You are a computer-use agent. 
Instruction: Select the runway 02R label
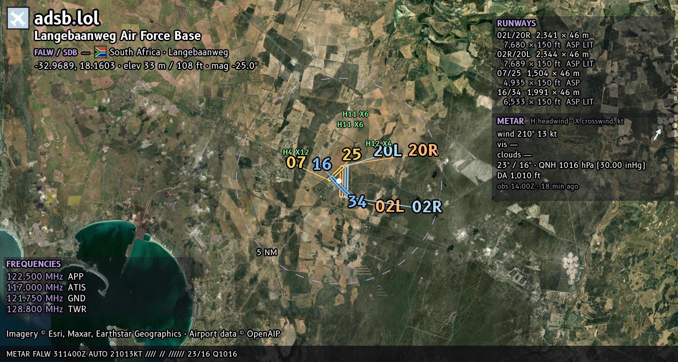pos(427,206)
